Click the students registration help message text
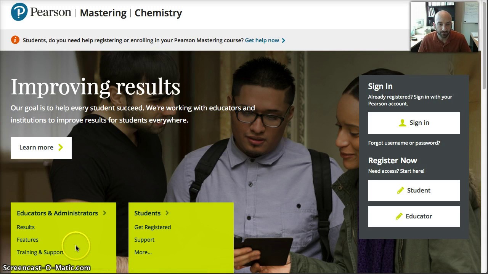The height and width of the screenshot is (274, 488). tap(133, 40)
